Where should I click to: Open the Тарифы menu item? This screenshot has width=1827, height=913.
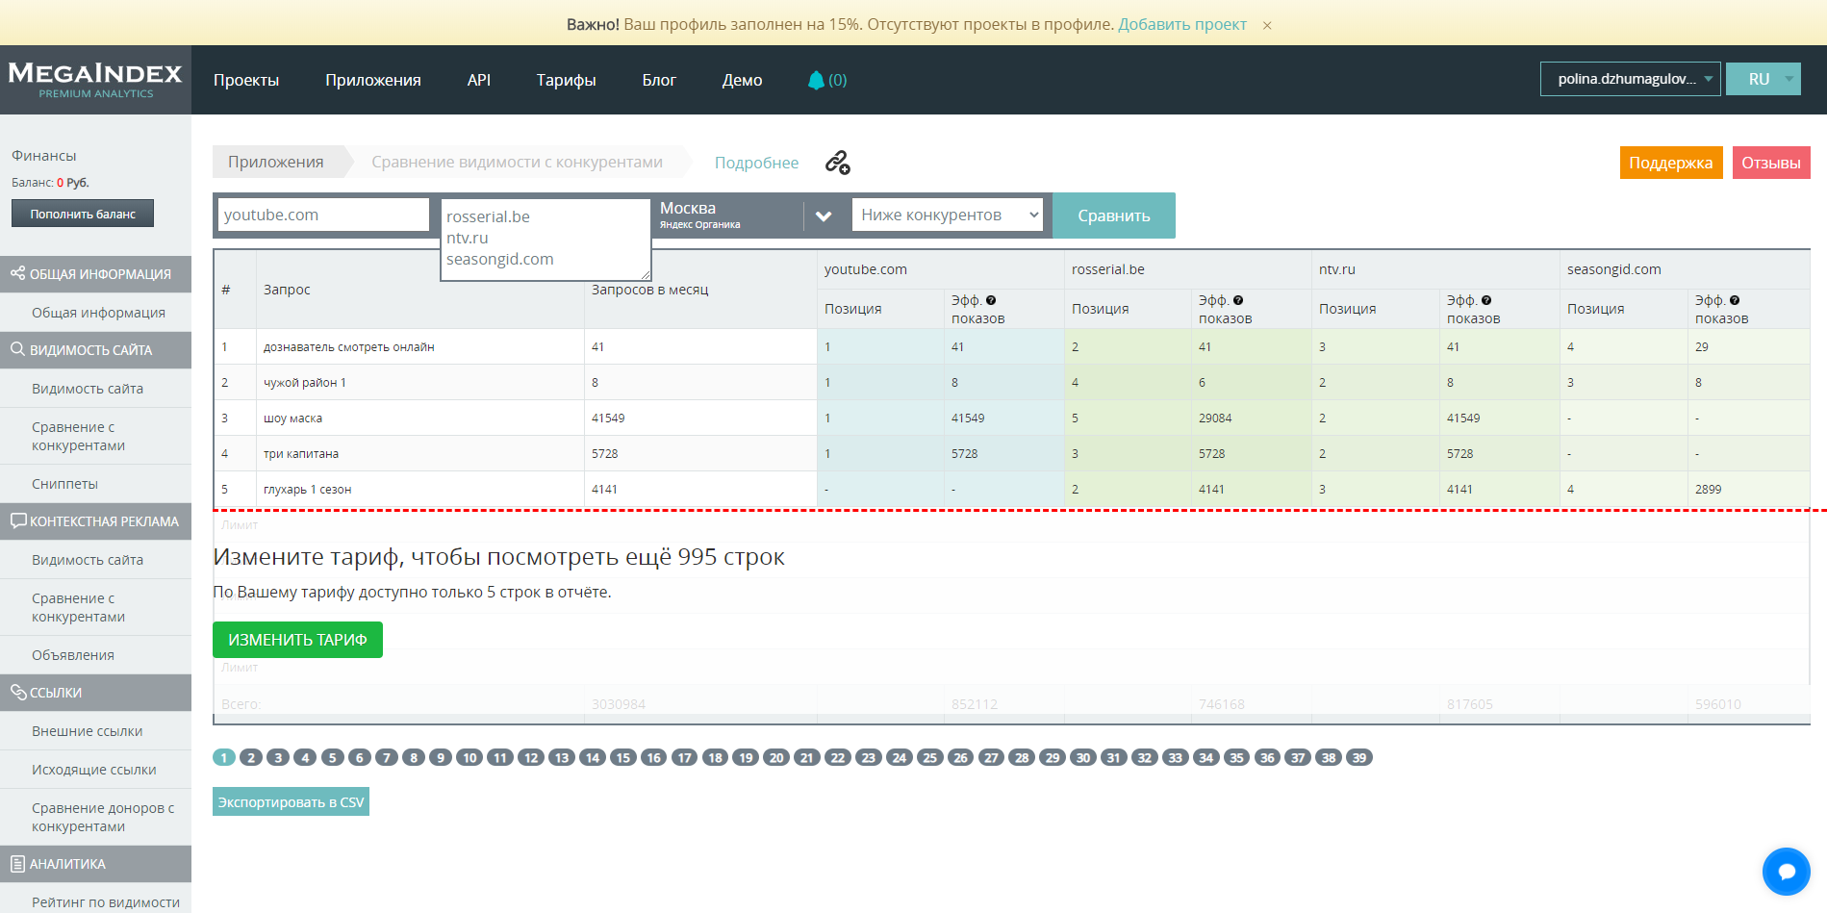click(x=567, y=80)
